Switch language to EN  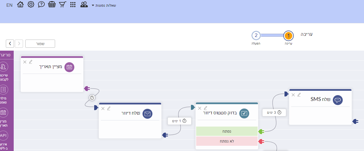click(9, 5)
